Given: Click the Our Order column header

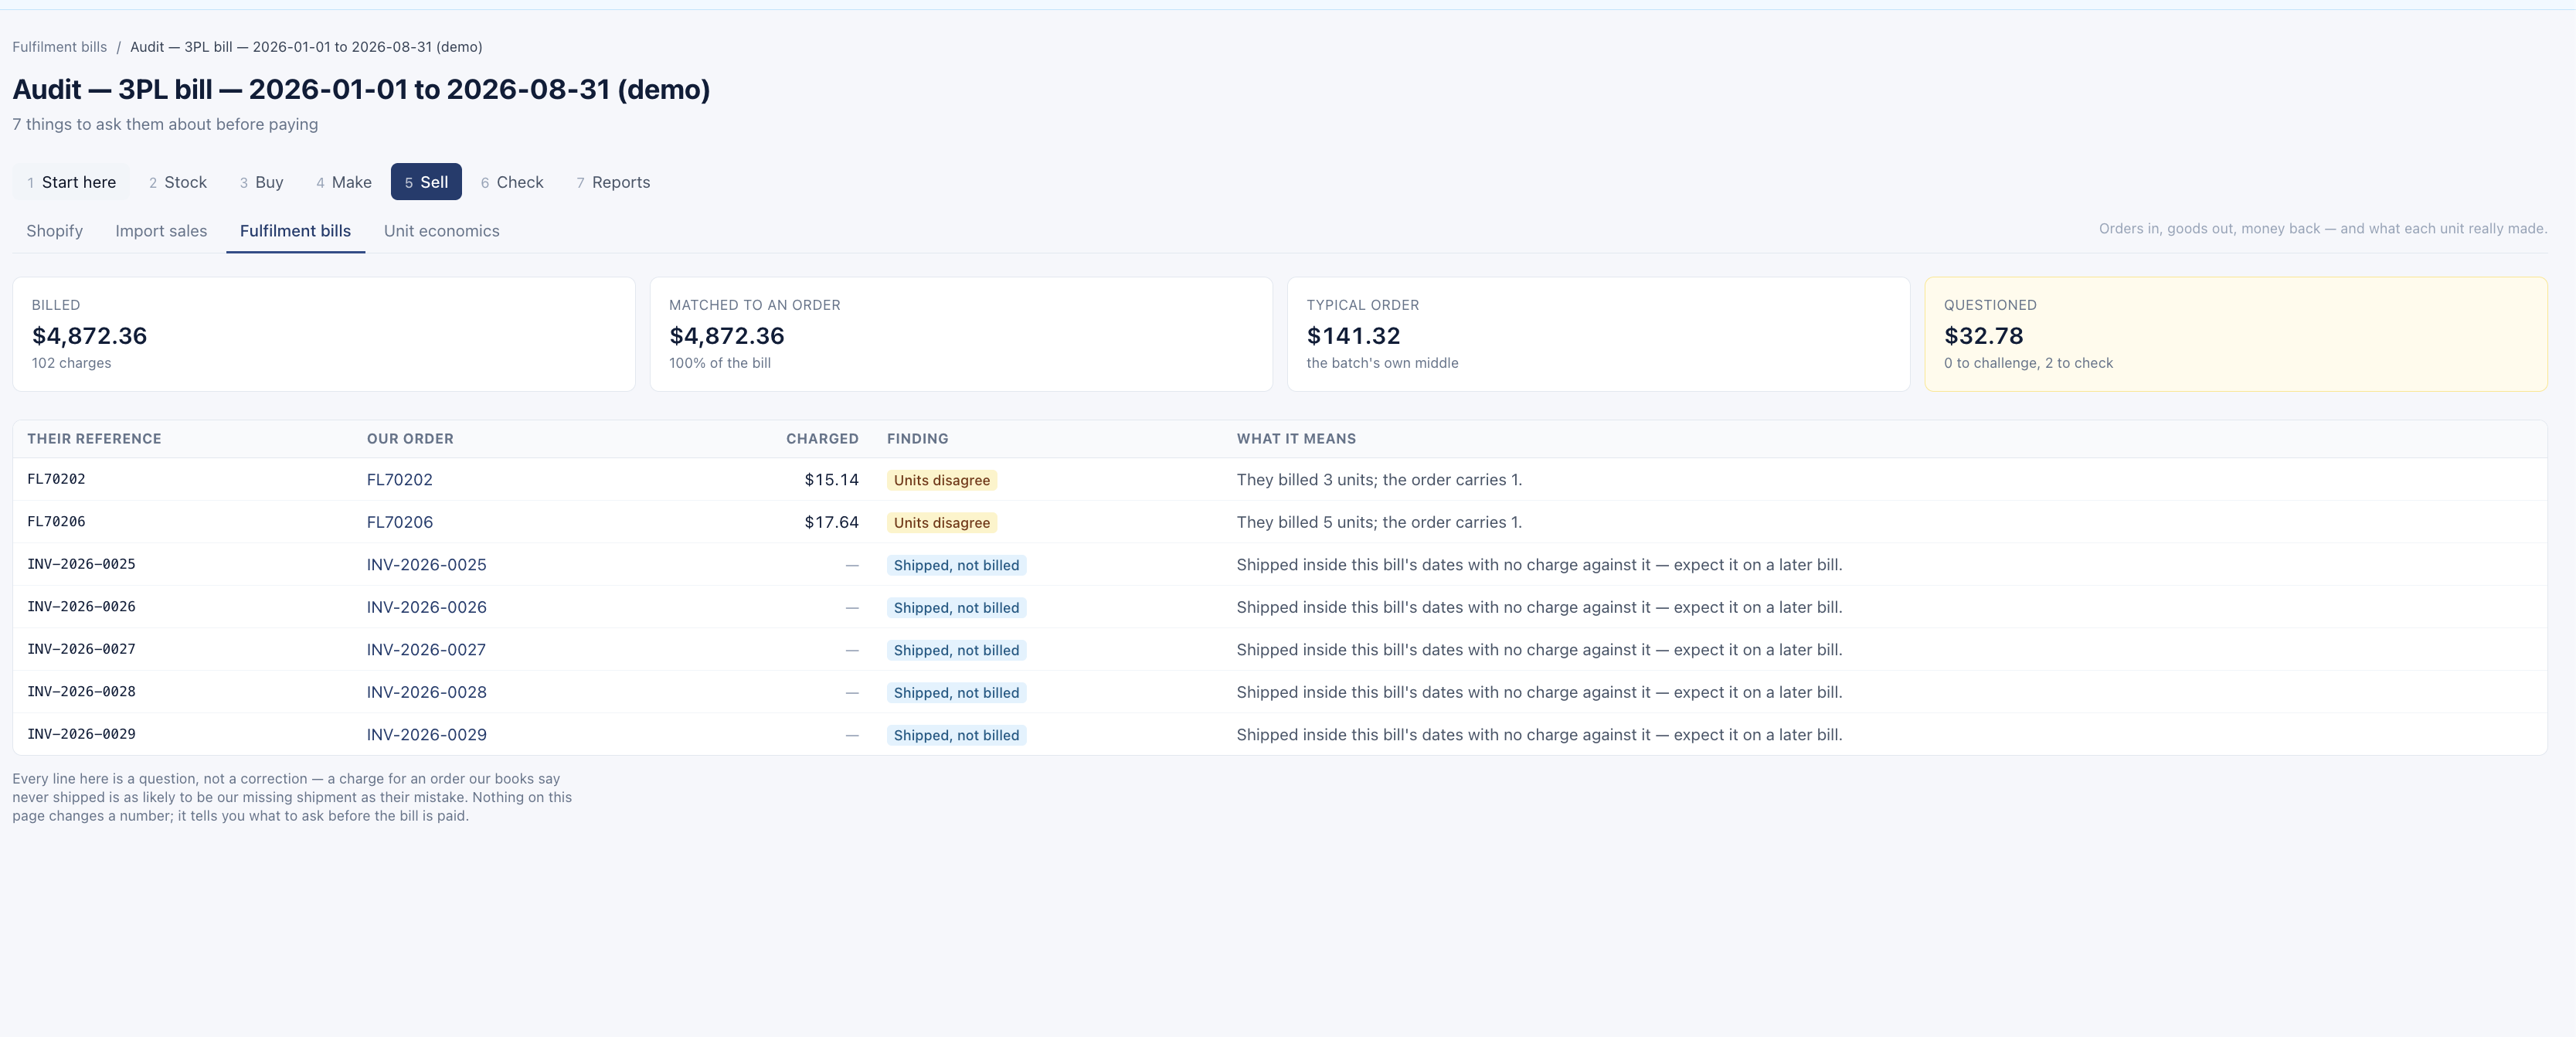Looking at the screenshot, I should [x=410, y=439].
